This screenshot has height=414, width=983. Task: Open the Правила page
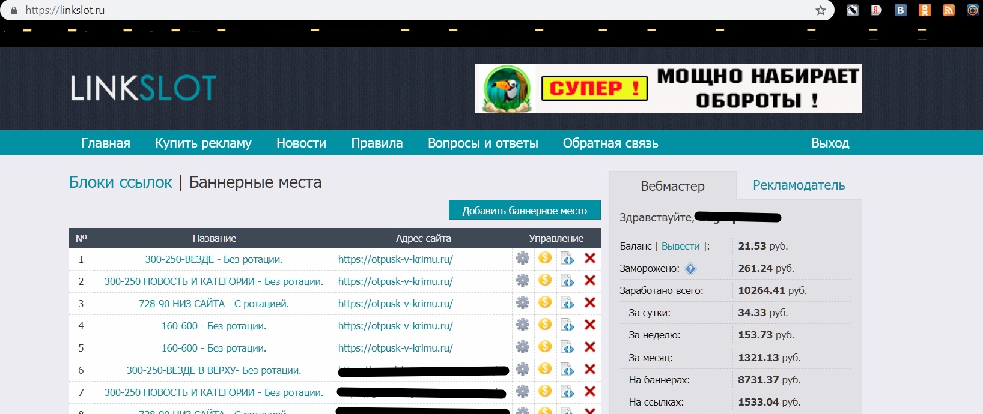[x=377, y=143]
